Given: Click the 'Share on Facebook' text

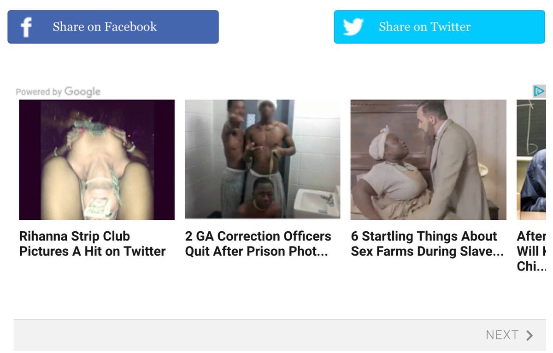Looking at the screenshot, I should click(x=105, y=27).
